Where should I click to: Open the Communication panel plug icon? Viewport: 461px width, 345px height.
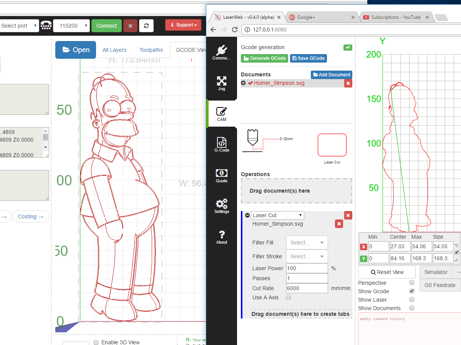click(x=222, y=53)
